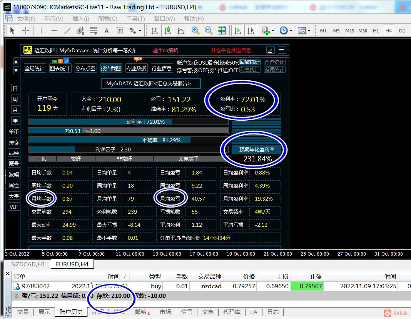Open the 分布点图 view
Screen dimensions: 411x319
coord(85,68)
